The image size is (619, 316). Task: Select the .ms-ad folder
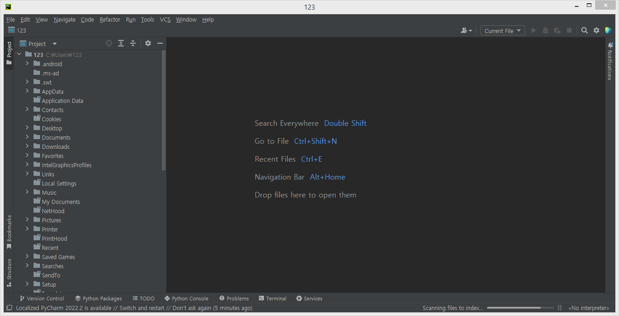50,73
